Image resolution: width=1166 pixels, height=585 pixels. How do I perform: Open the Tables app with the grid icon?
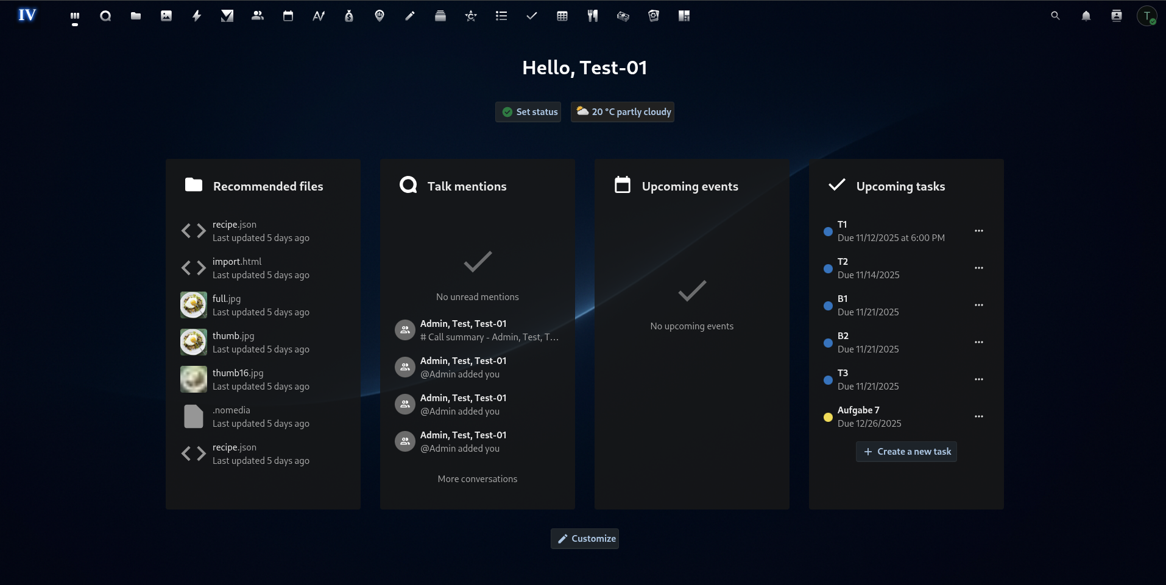[x=562, y=16]
